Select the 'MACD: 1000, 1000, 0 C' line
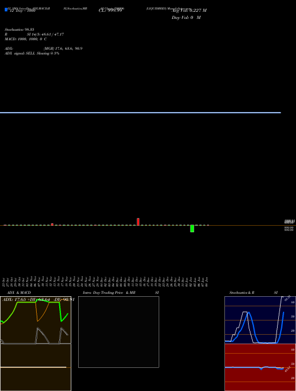Image resolution: width=296 pixels, height=391 pixels. (25, 39)
